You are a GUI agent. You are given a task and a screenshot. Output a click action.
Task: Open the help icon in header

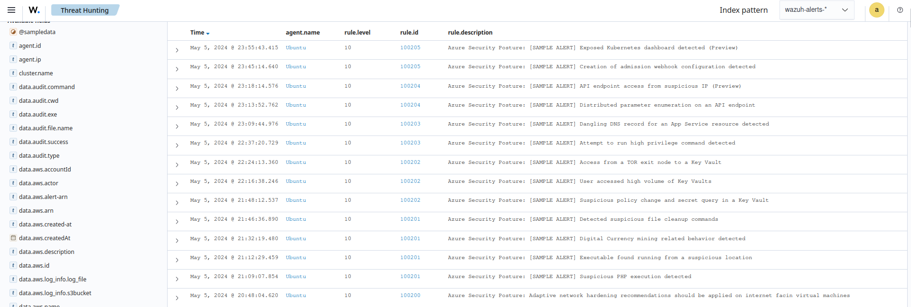(900, 10)
